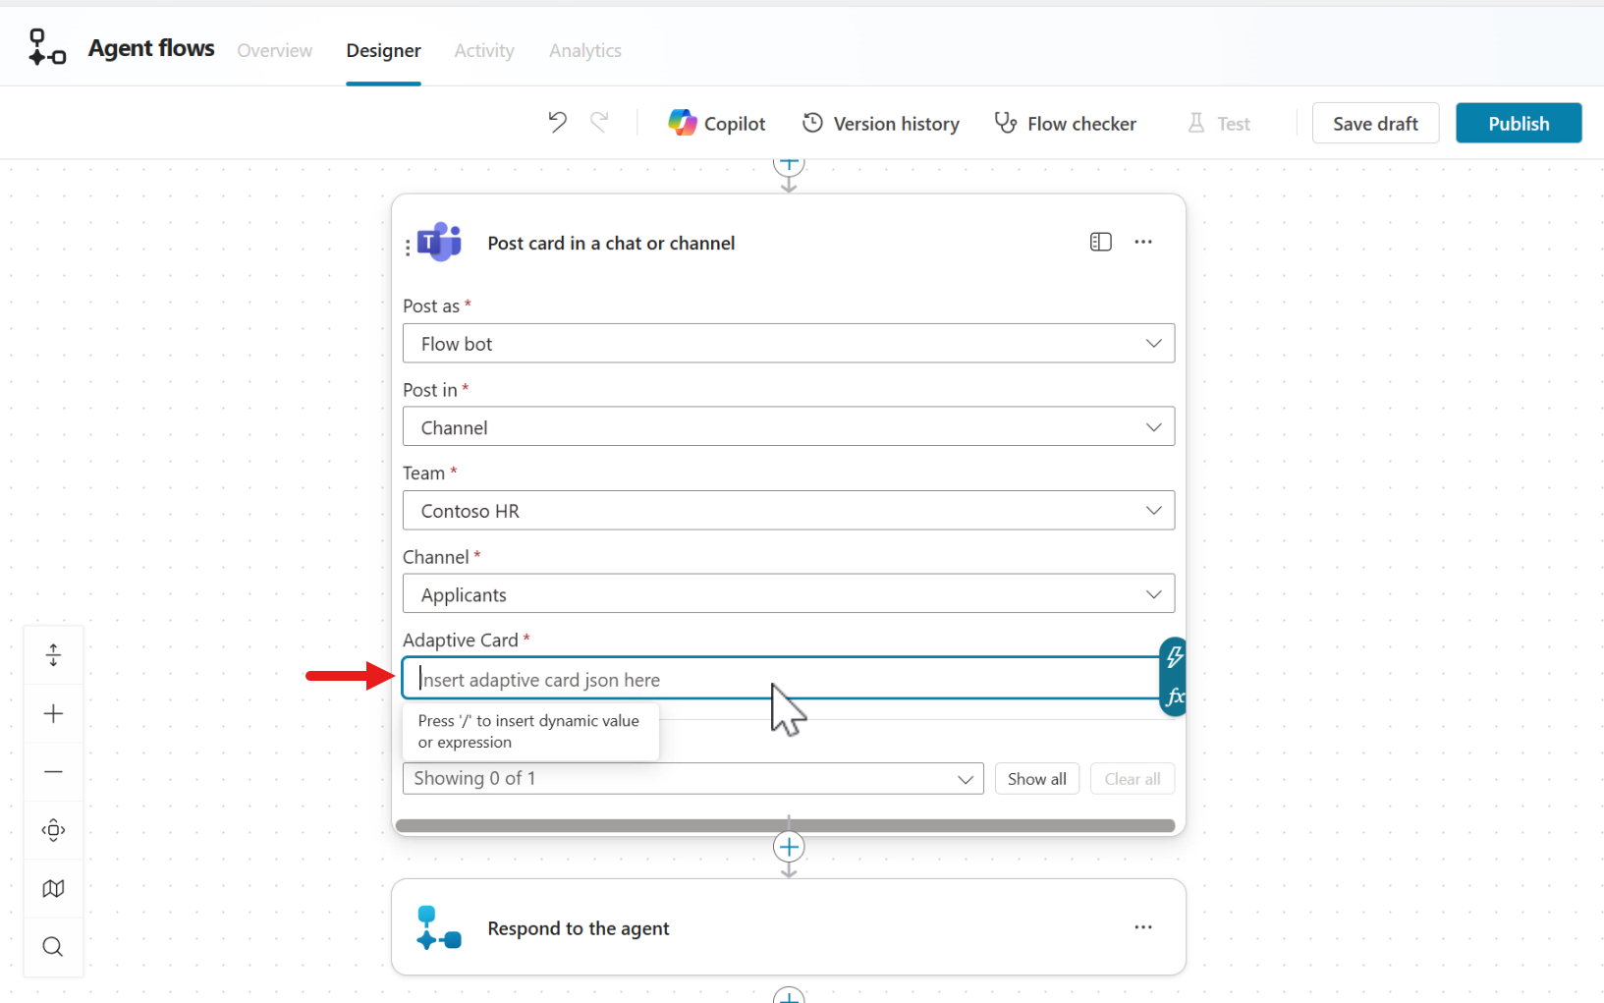Open Copilot assistant
Screen dimensions: 1604x1003
716,123
